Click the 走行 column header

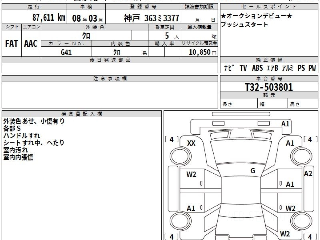tap(34, 7)
